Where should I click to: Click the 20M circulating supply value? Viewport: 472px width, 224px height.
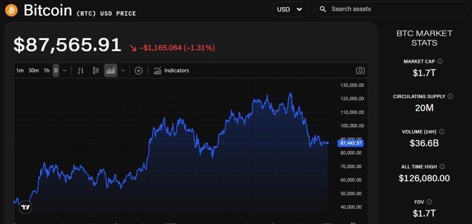[x=424, y=108]
